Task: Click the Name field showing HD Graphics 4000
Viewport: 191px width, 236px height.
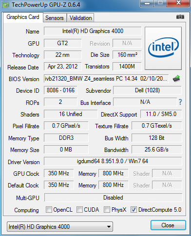Action: point(93,31)
